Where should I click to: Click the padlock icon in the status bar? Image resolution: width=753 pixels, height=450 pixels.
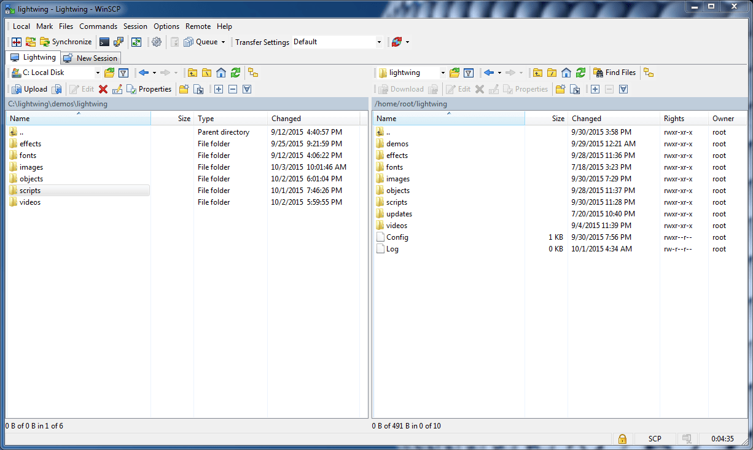point(622,439)
